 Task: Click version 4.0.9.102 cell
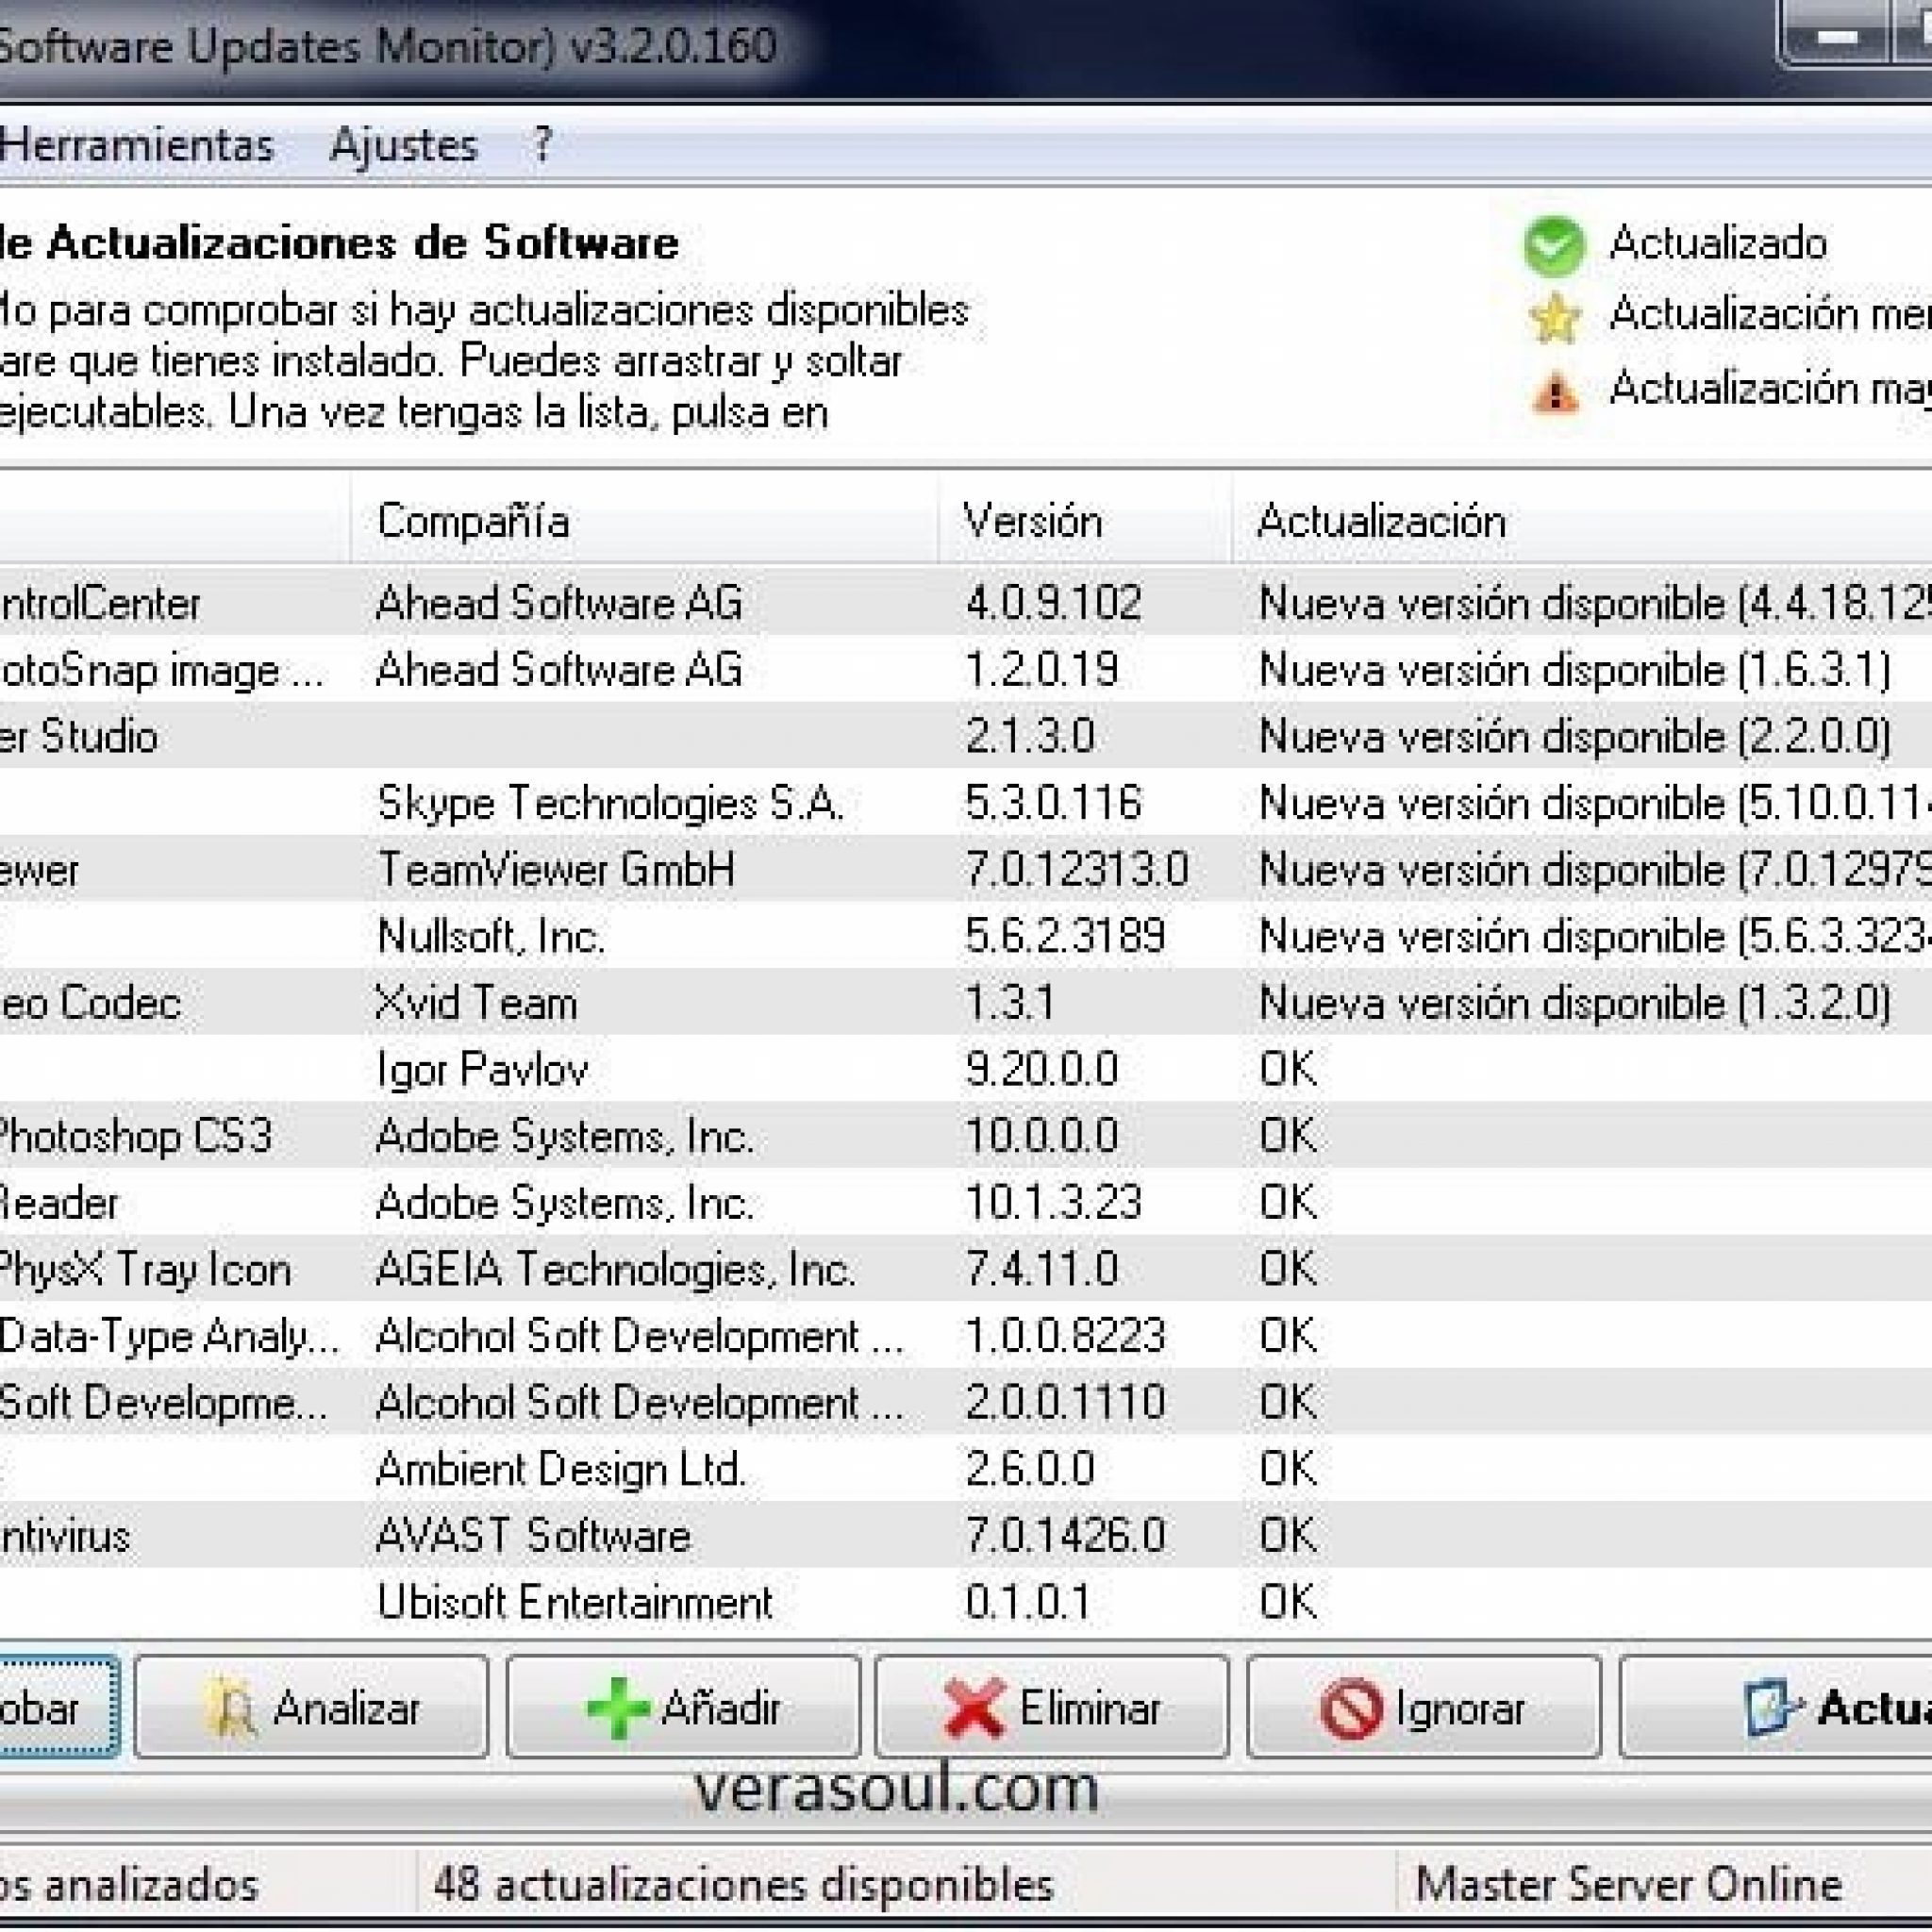pos(1053,603)
